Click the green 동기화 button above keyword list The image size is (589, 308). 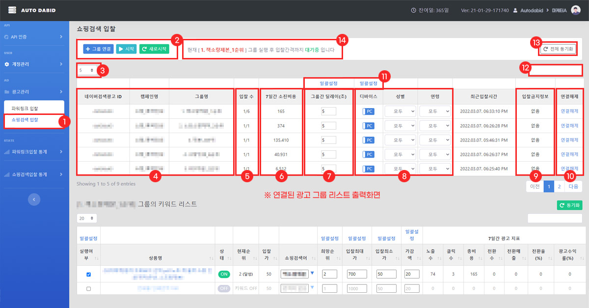pyautogui.click(x=569, y=205)
